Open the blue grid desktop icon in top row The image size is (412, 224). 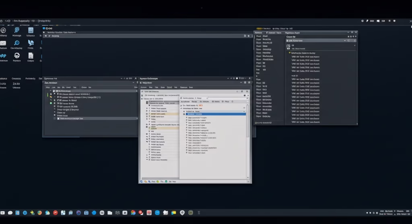pyautogui.click(x=31, y=30)
